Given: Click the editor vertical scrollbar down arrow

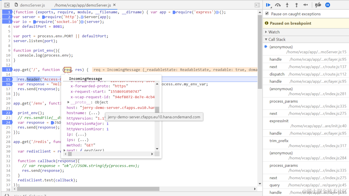Looking at the screenshot, I should 260,184.
